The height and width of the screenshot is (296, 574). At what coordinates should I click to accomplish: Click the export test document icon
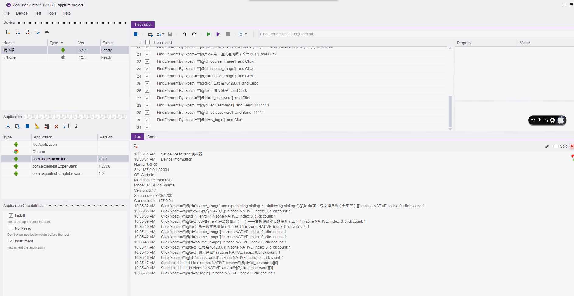tap(158, 34)
